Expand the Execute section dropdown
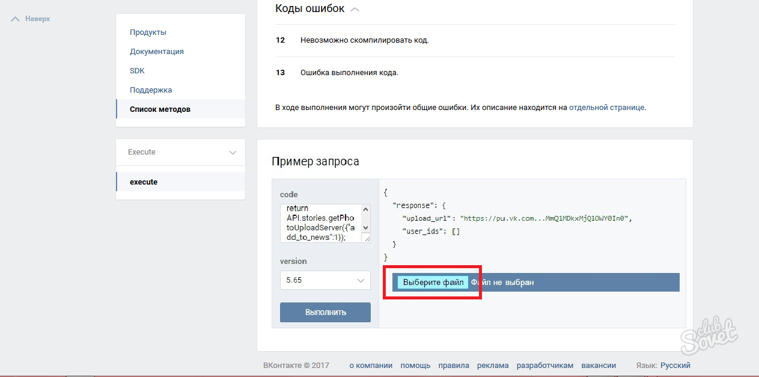Viewport: 759px width, 377px height. [233, 153]
